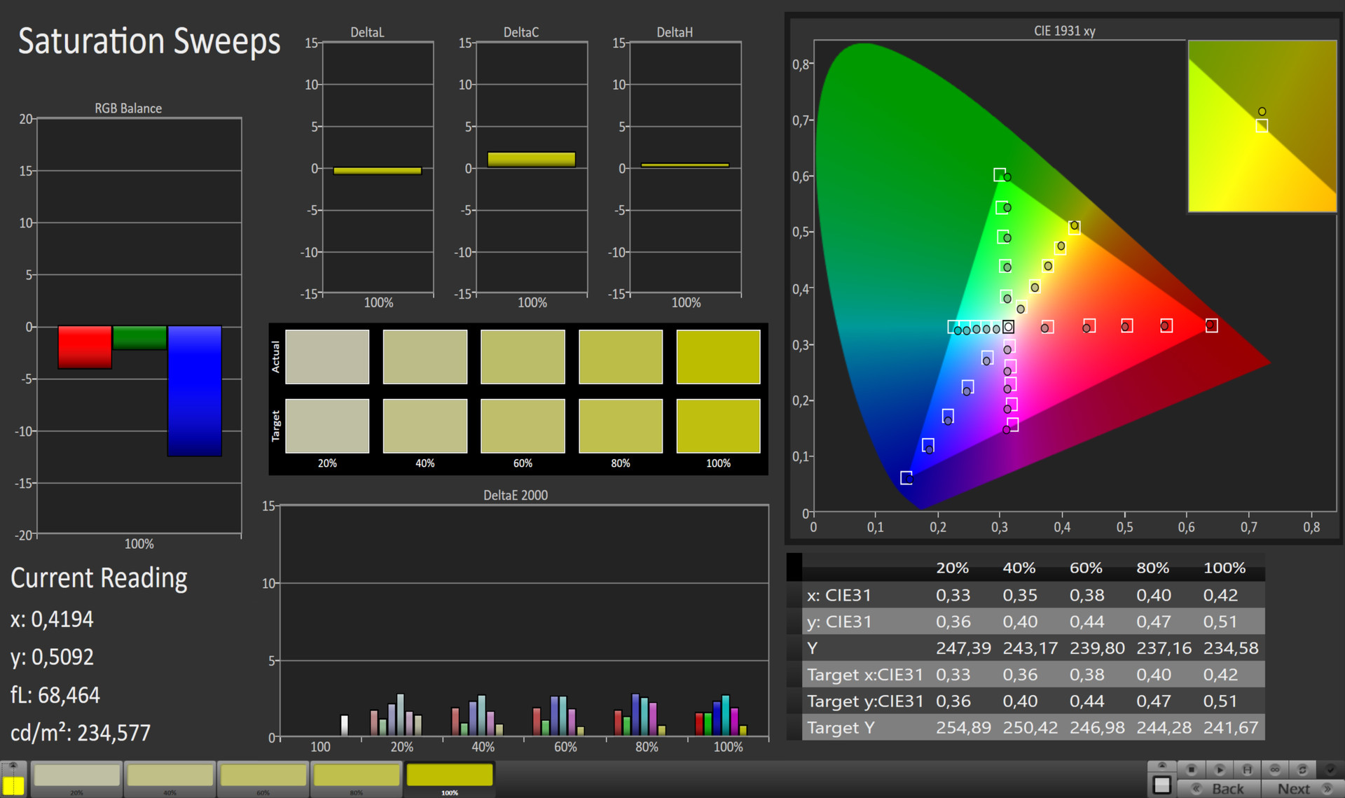Click the Stop measurement icon
Screen dimensions: 1345x798
[1191, 769]
